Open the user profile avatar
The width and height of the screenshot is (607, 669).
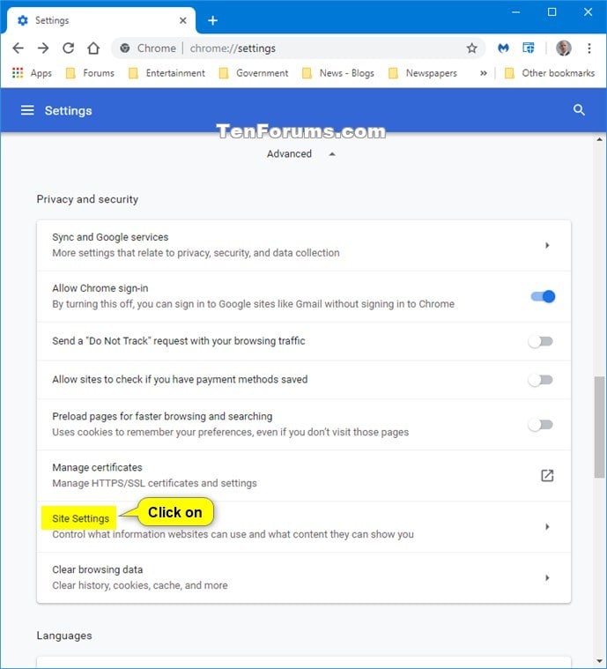pos(564,48)
